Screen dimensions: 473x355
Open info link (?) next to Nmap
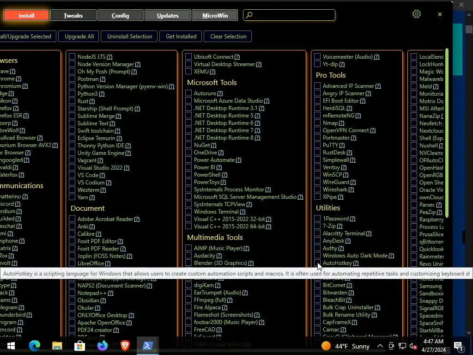coord(341,123)
